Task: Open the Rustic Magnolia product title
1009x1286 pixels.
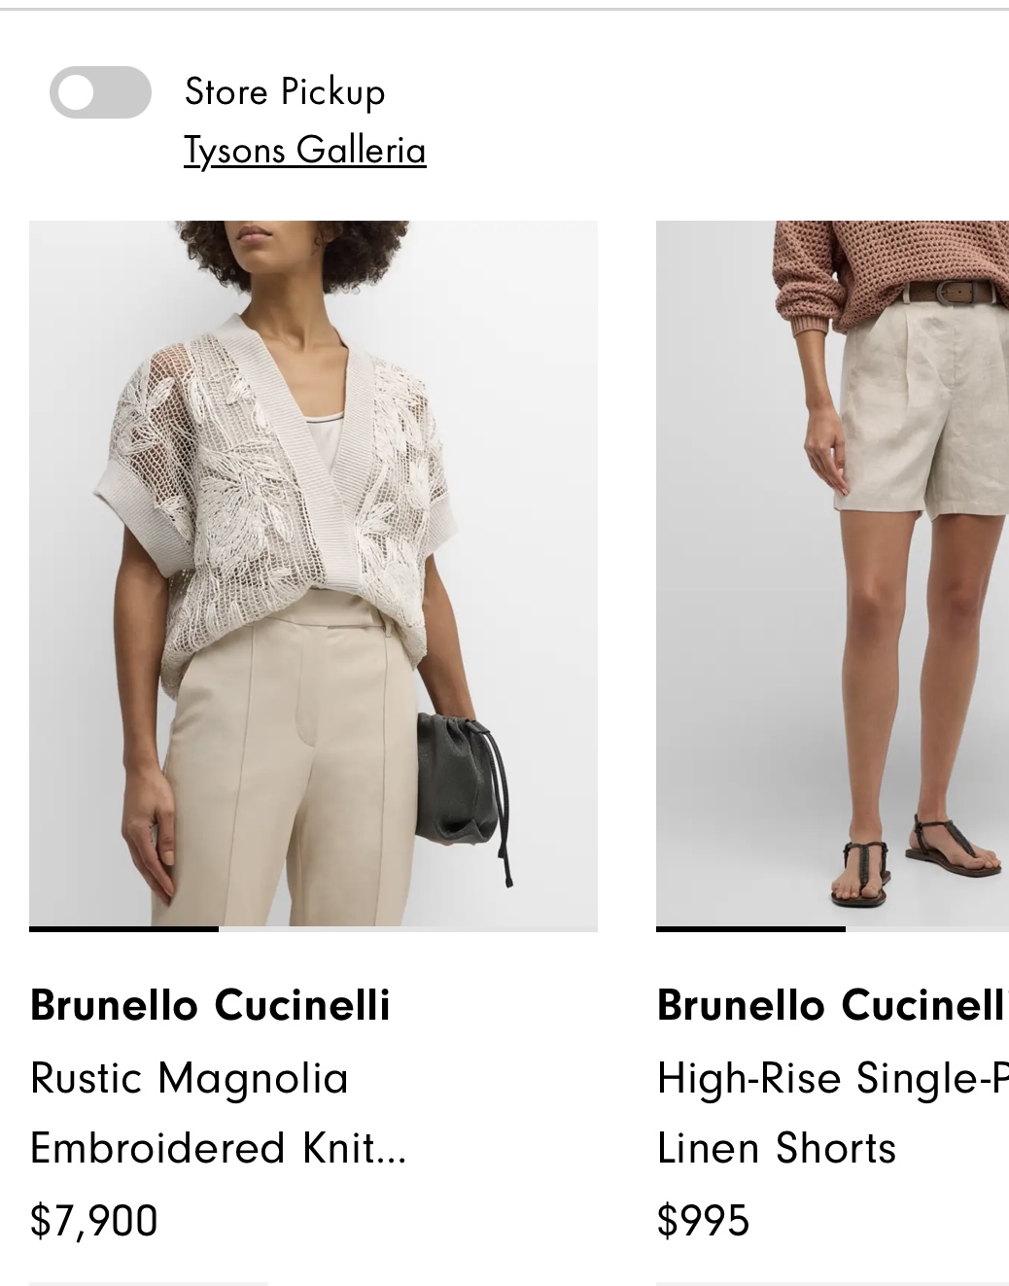Action: 189,1078
